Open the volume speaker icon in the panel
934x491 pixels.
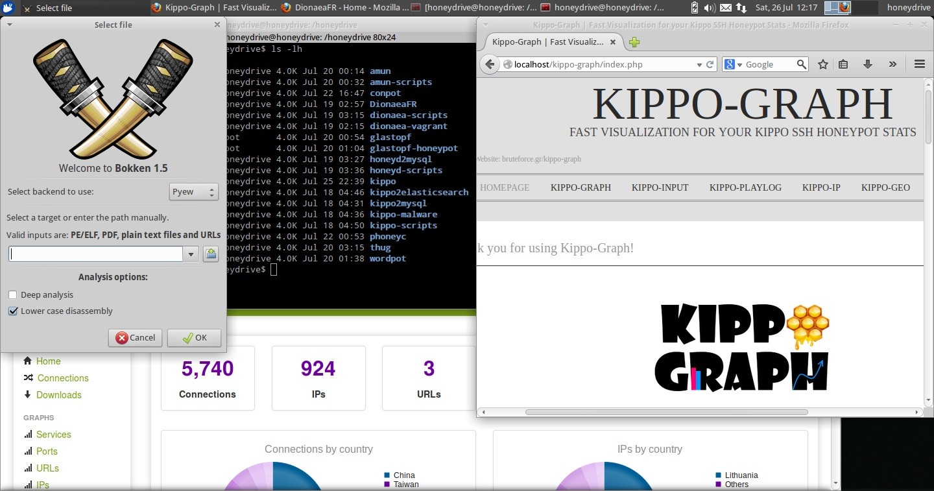(x=710, y=8)
